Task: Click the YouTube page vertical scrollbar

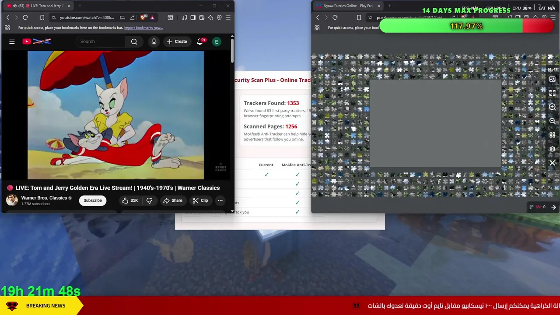Action: tap(232, 50)
